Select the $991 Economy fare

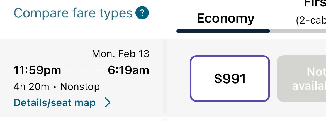230,79
